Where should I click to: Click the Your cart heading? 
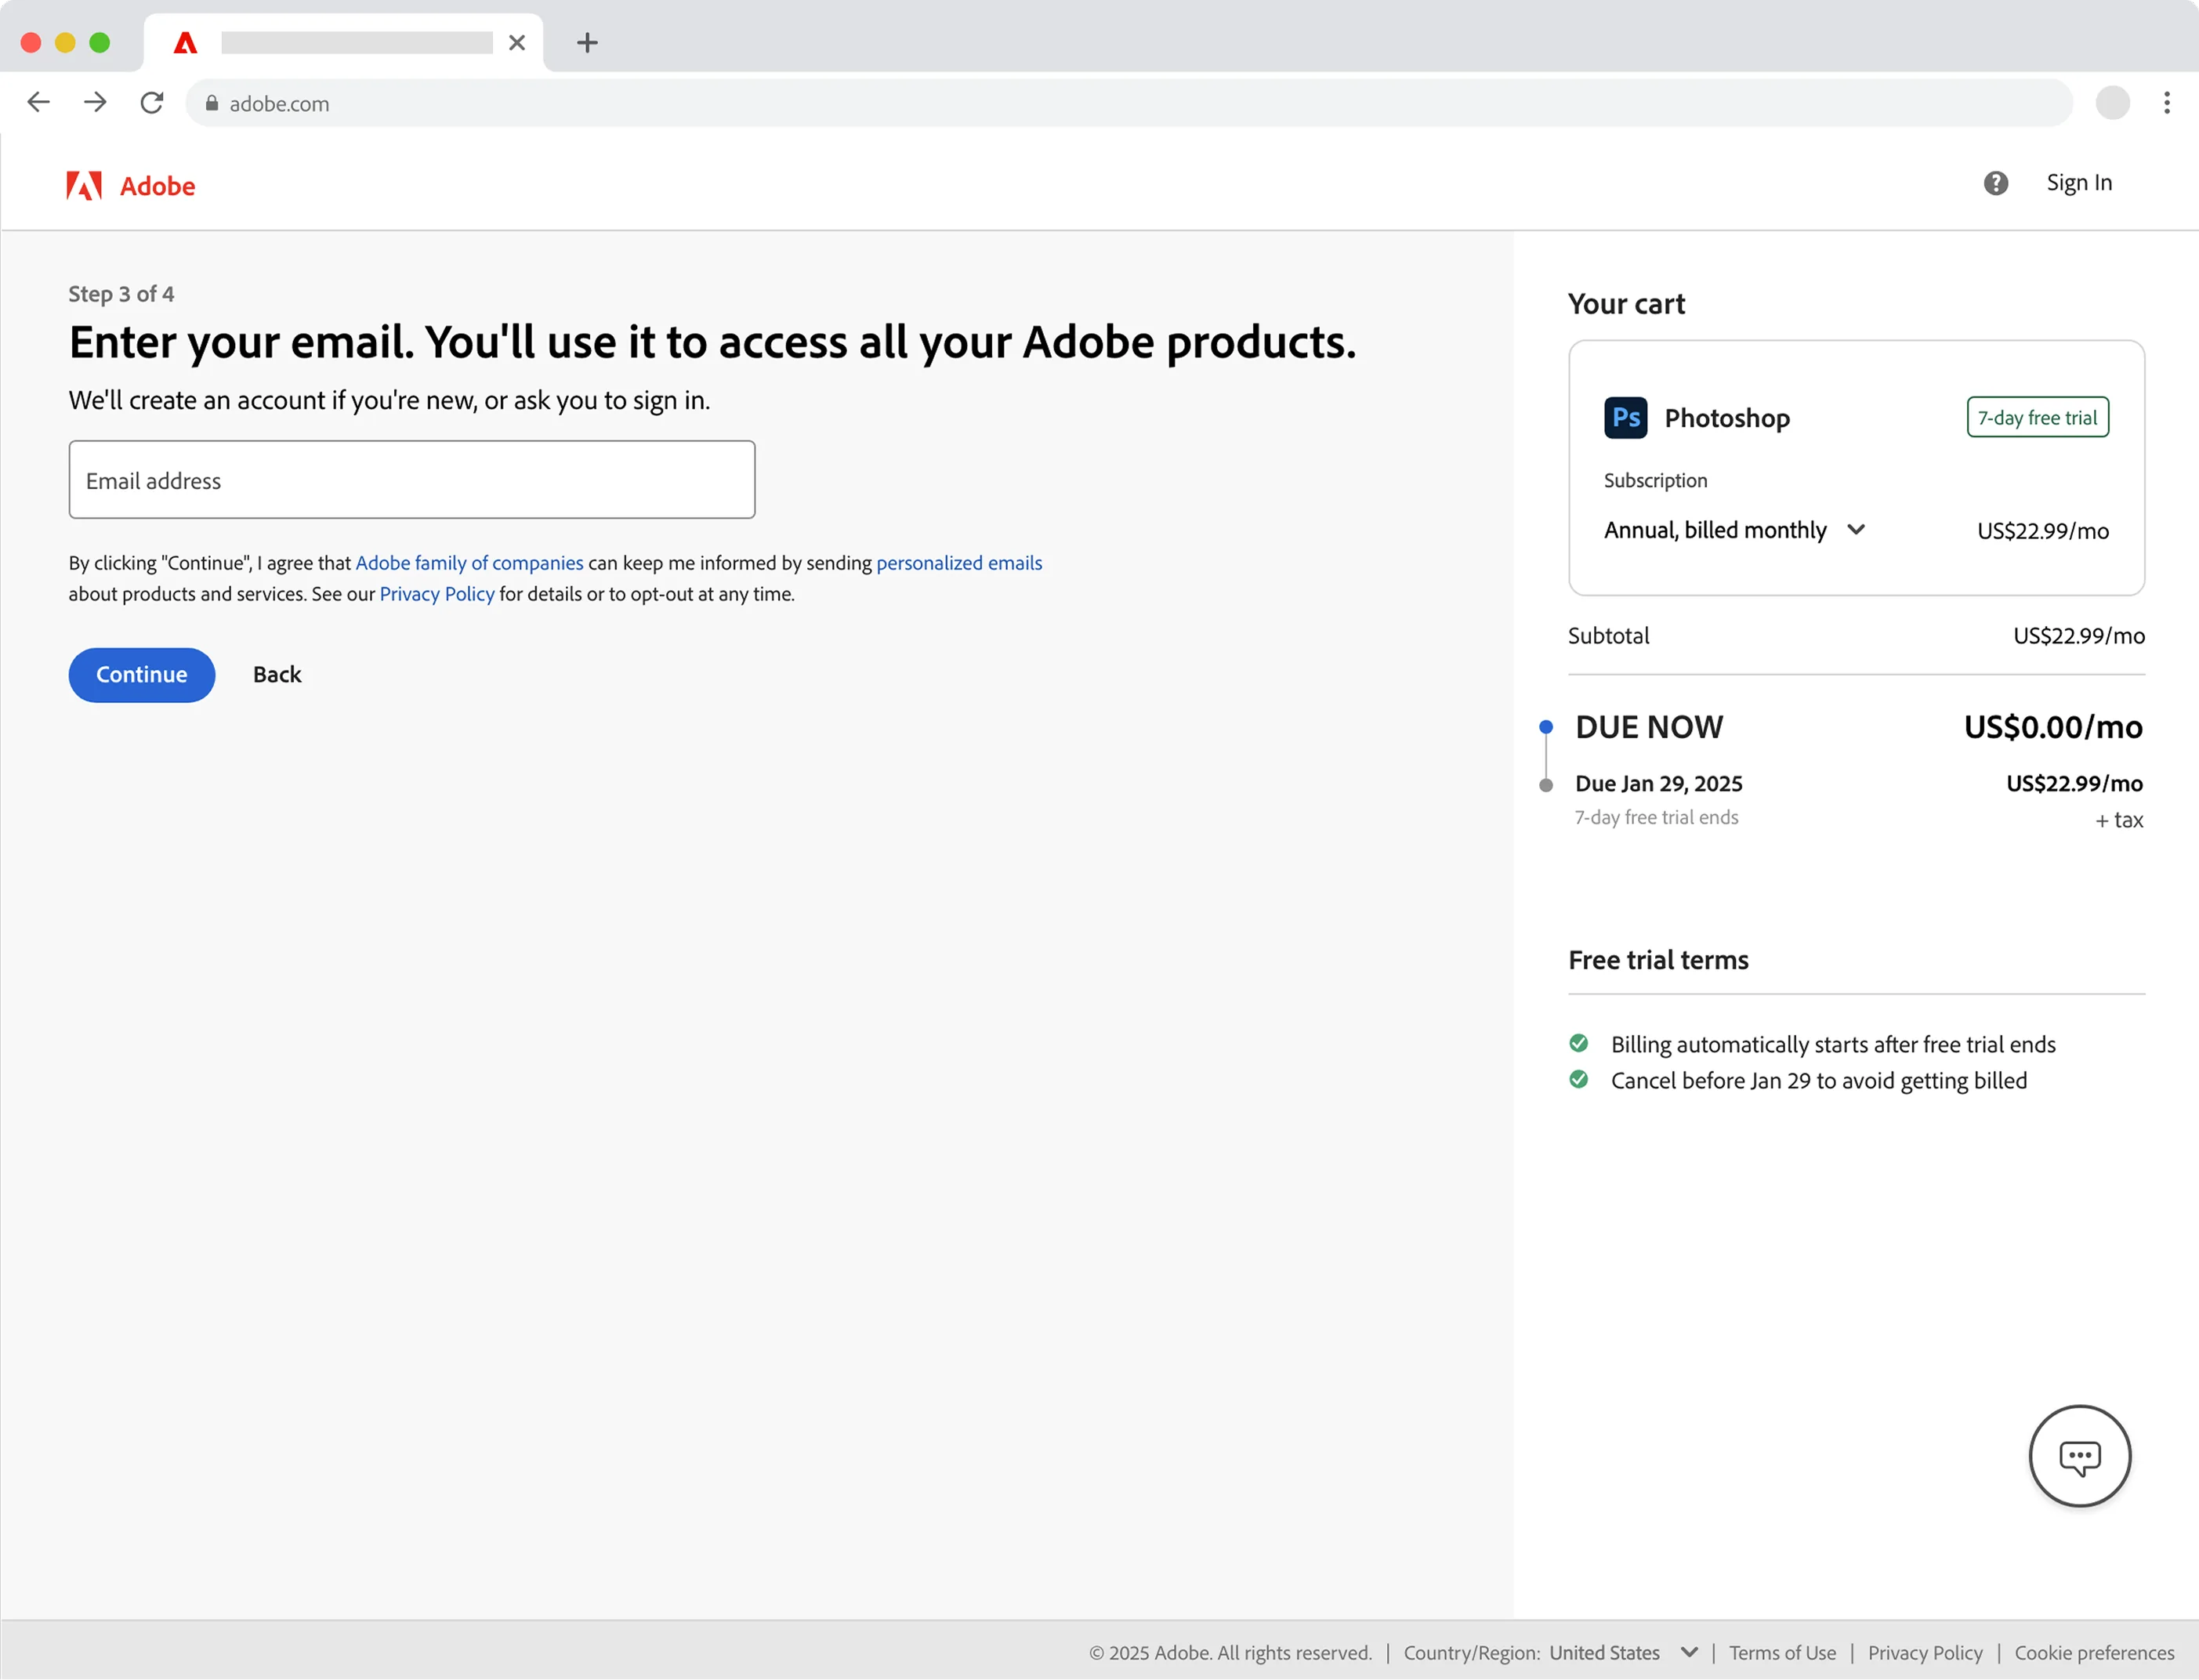(x=1626, y=304)
